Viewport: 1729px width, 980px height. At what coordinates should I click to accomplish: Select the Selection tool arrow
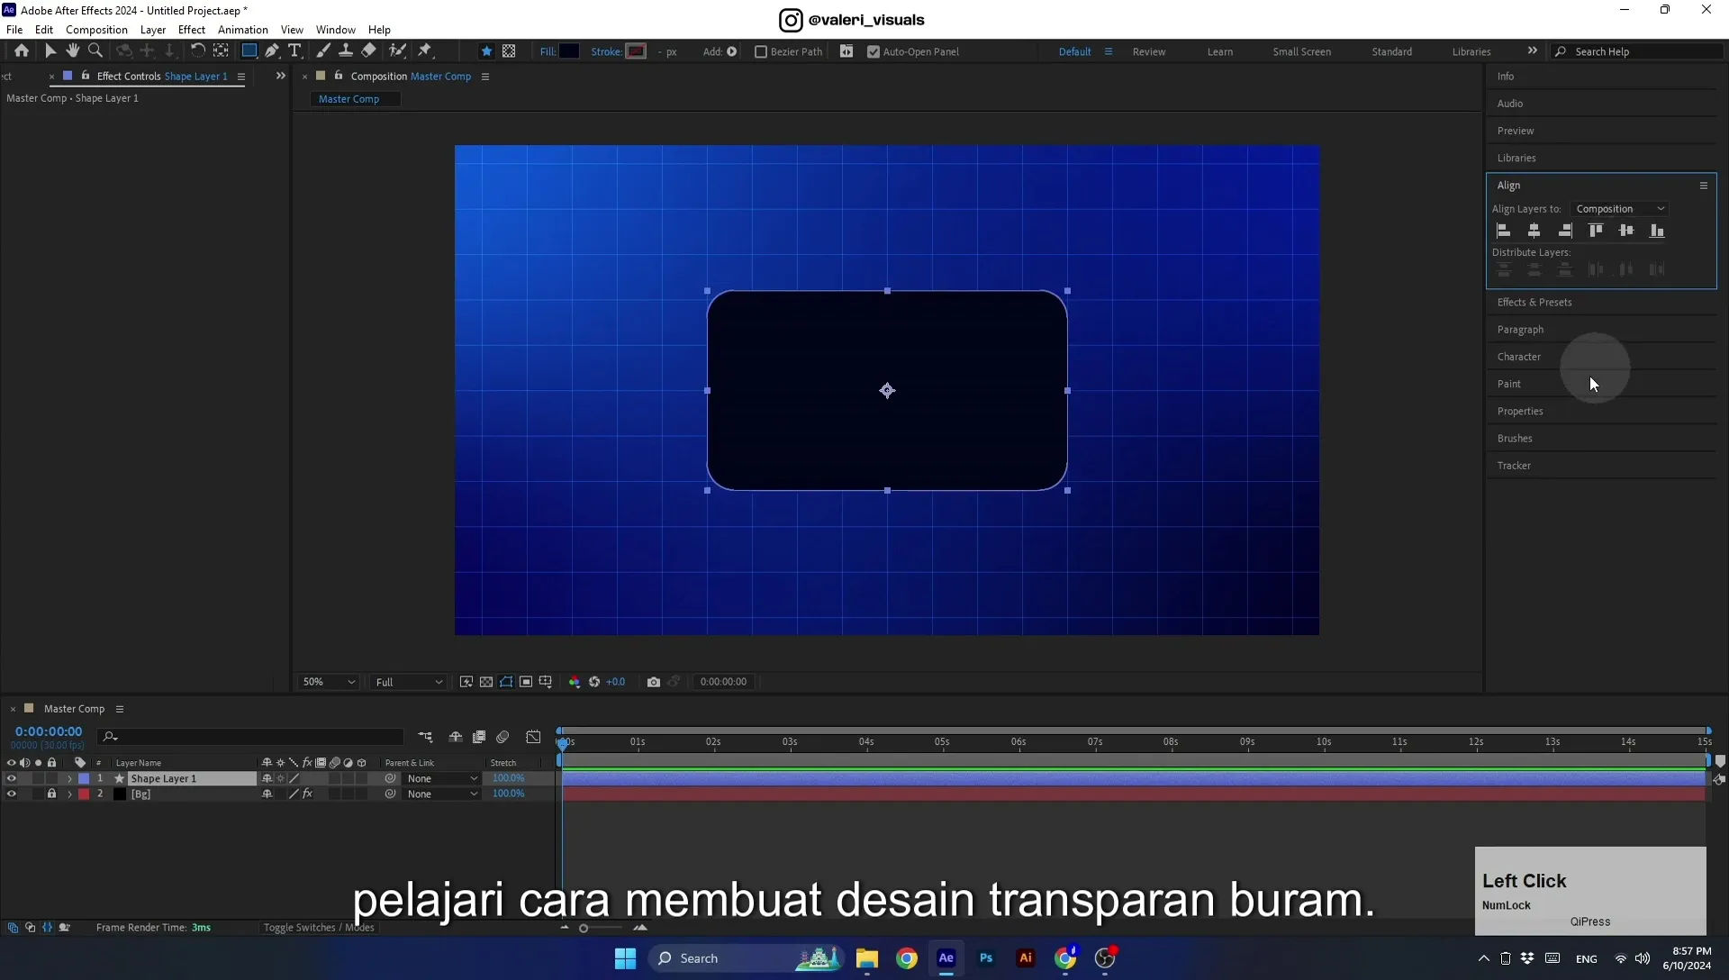tap(50, 51)
